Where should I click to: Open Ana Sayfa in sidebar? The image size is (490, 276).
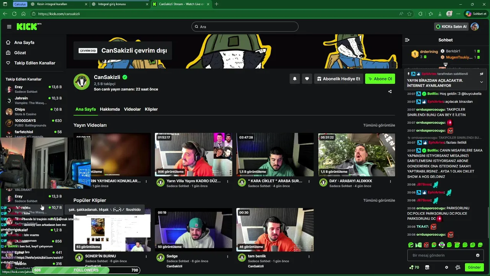point(24,43)
